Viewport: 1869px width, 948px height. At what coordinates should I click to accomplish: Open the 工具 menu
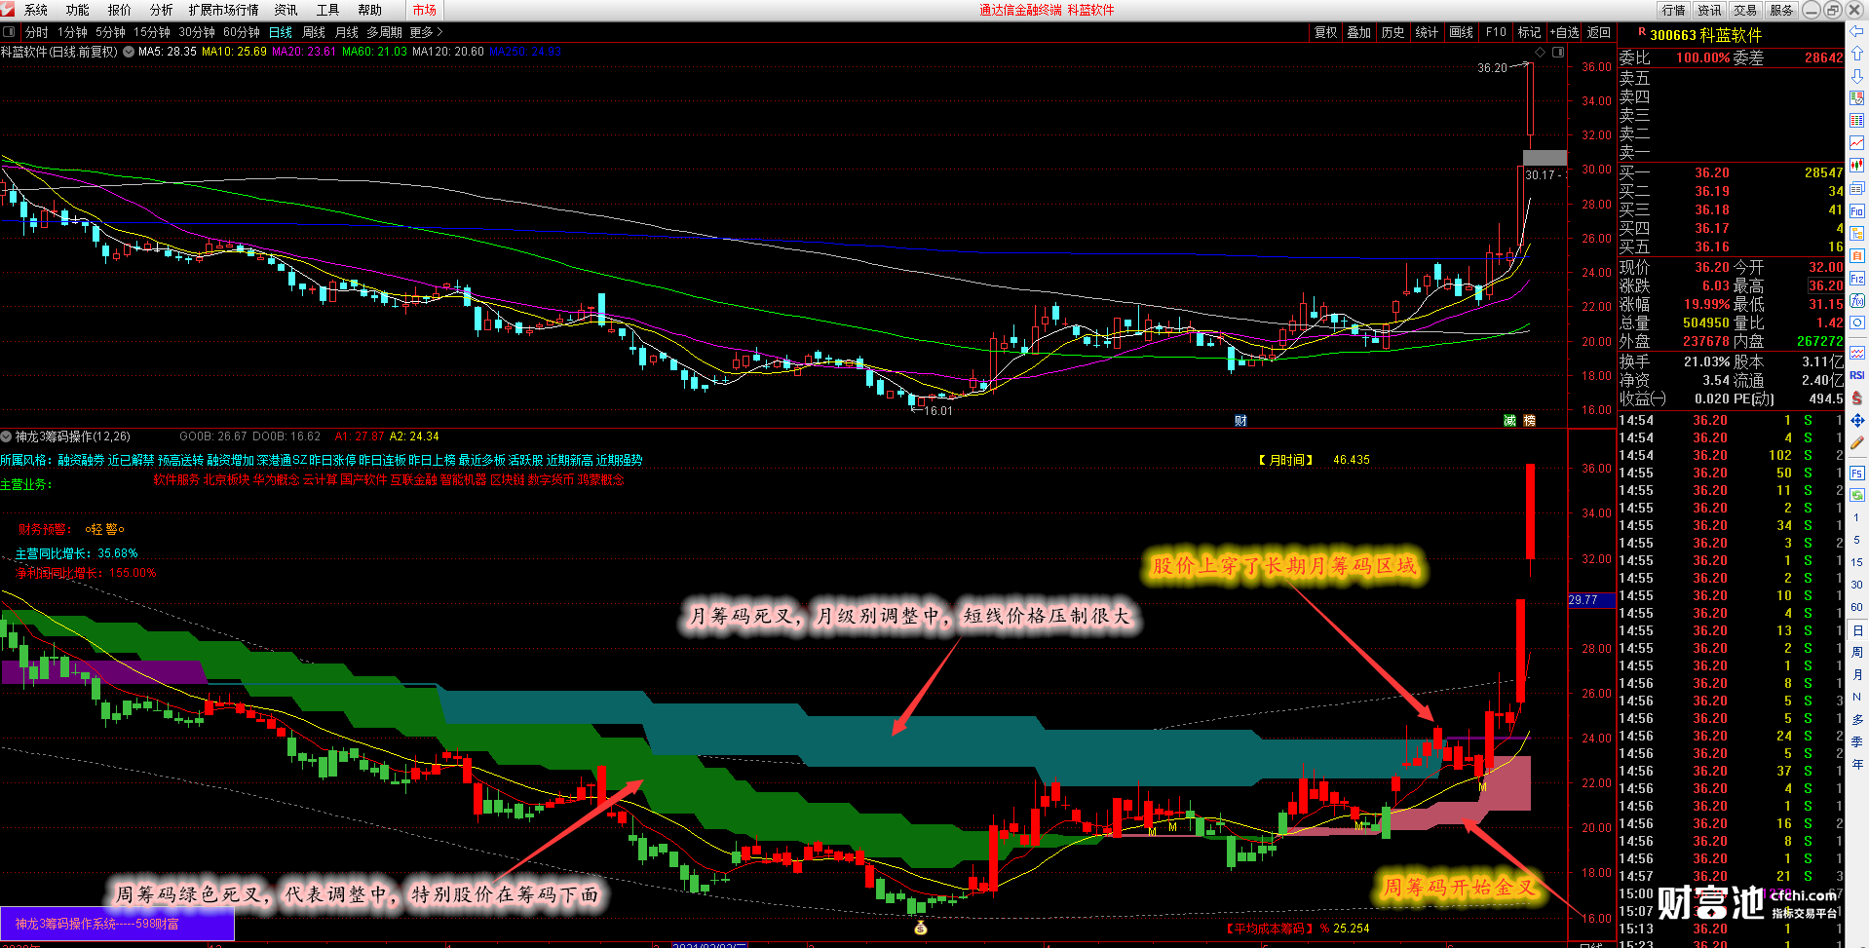click(x=327, y=10)
